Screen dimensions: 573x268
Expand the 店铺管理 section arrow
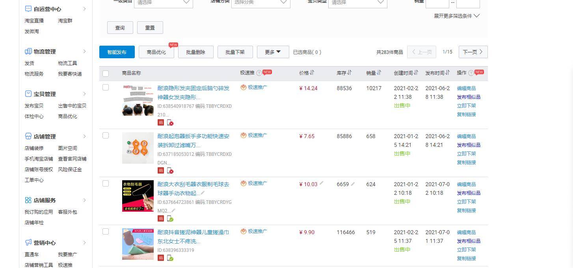(84, 137)
